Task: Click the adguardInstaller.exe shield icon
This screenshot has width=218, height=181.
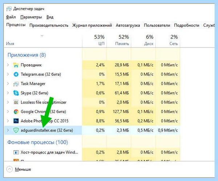Action: coord(16,130)
